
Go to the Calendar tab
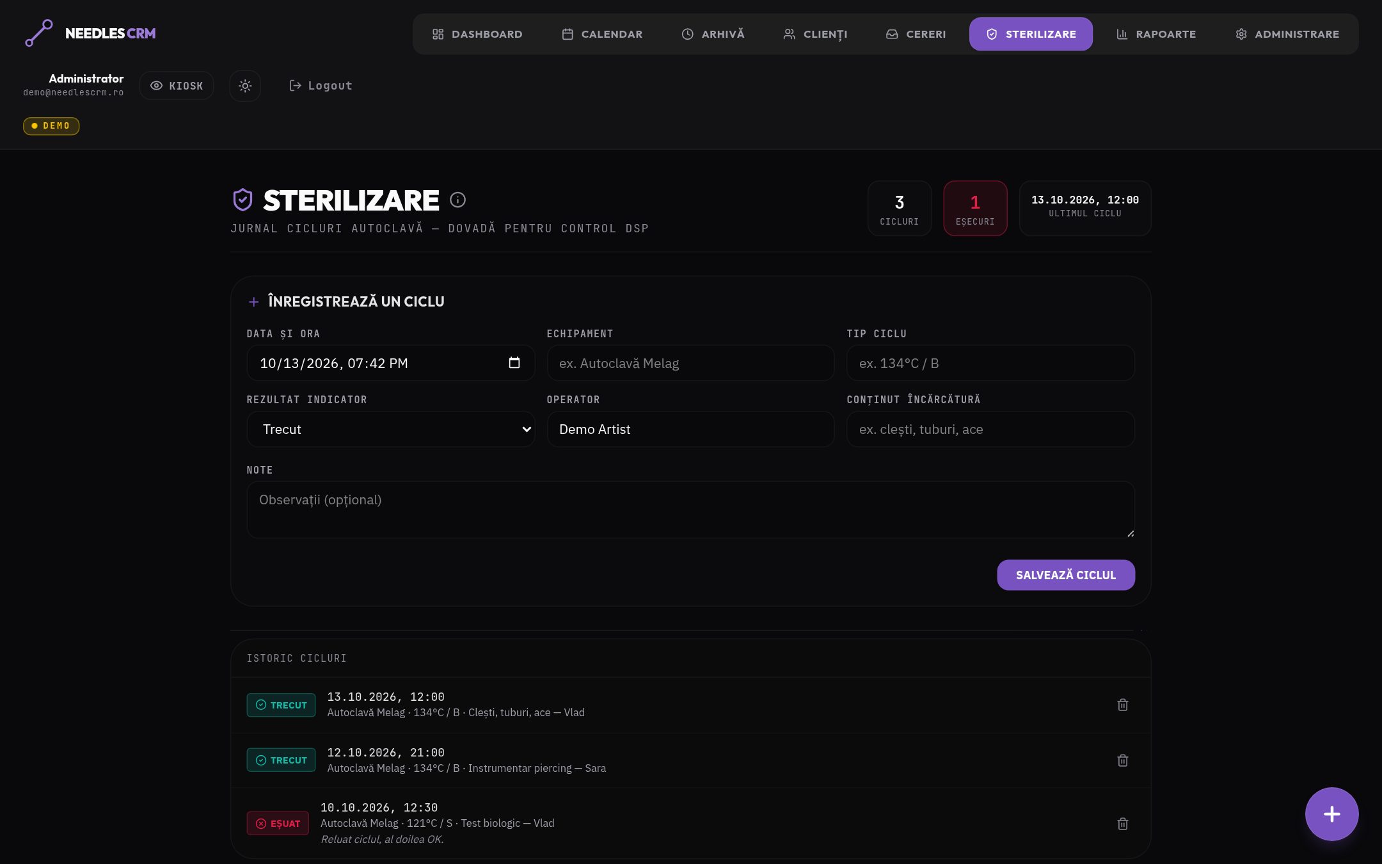click(602, 34)
